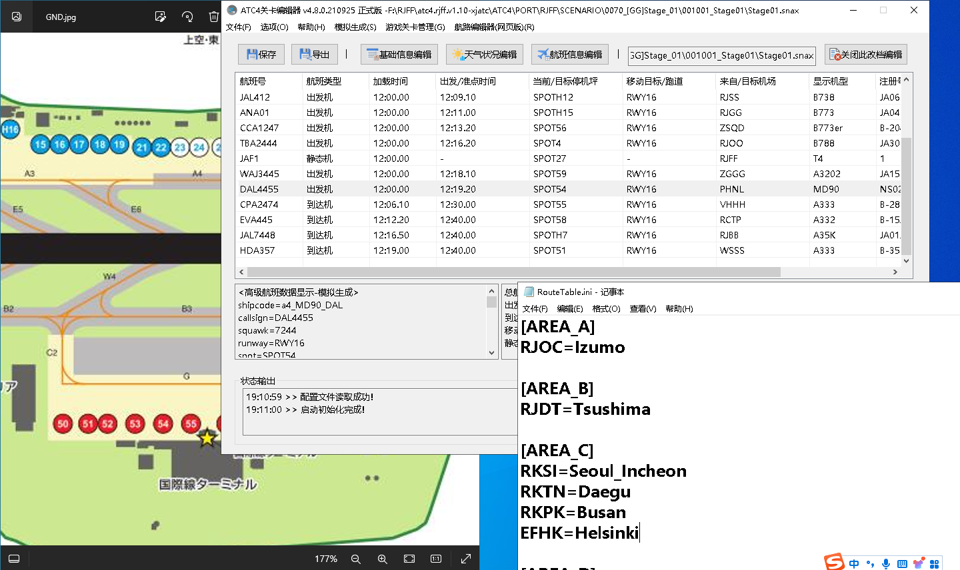Open 基础信息编辑 basic info editor
The image size is (960, 570).
pos(399,55)
